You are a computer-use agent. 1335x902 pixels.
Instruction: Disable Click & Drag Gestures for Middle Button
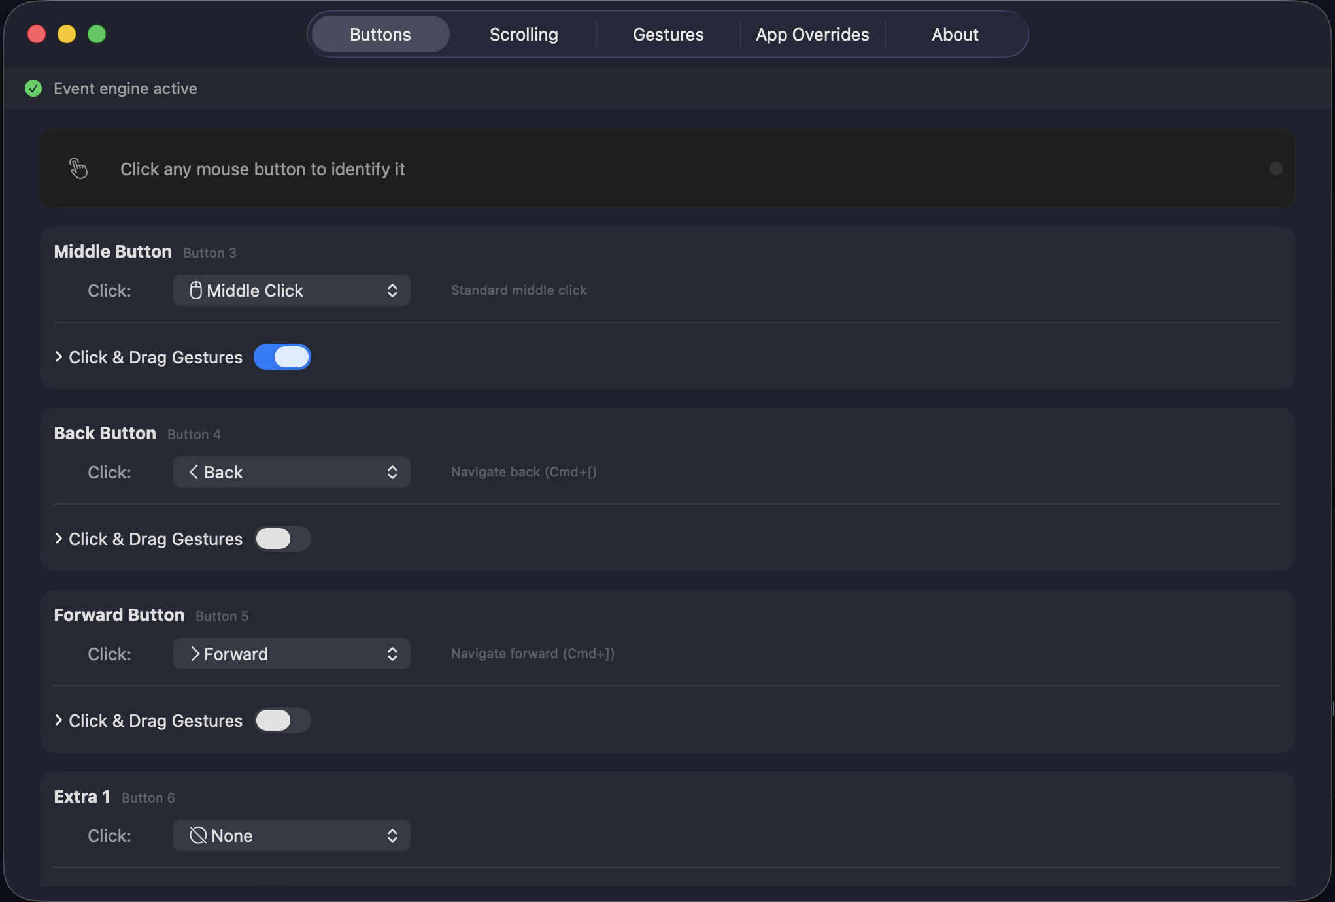[282, 357]
